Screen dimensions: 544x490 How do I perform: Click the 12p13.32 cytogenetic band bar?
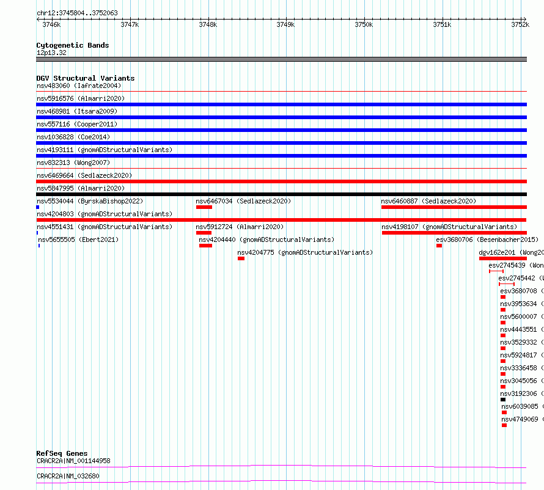pyautogui.click(x=281, y=59)
